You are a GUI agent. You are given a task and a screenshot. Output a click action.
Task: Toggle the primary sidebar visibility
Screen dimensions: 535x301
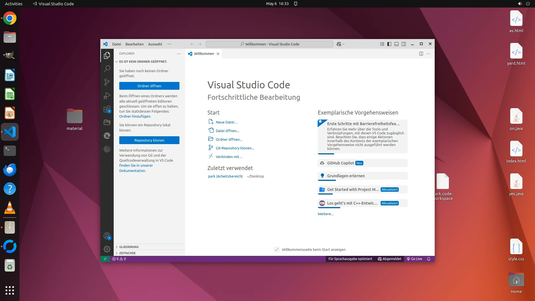pos(389,44)
